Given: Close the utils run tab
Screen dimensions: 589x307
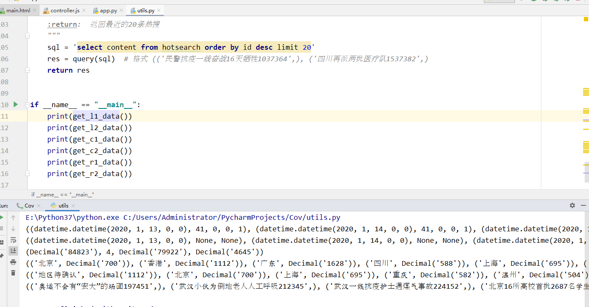Looking at the screenshot, I should pos(74,206).
